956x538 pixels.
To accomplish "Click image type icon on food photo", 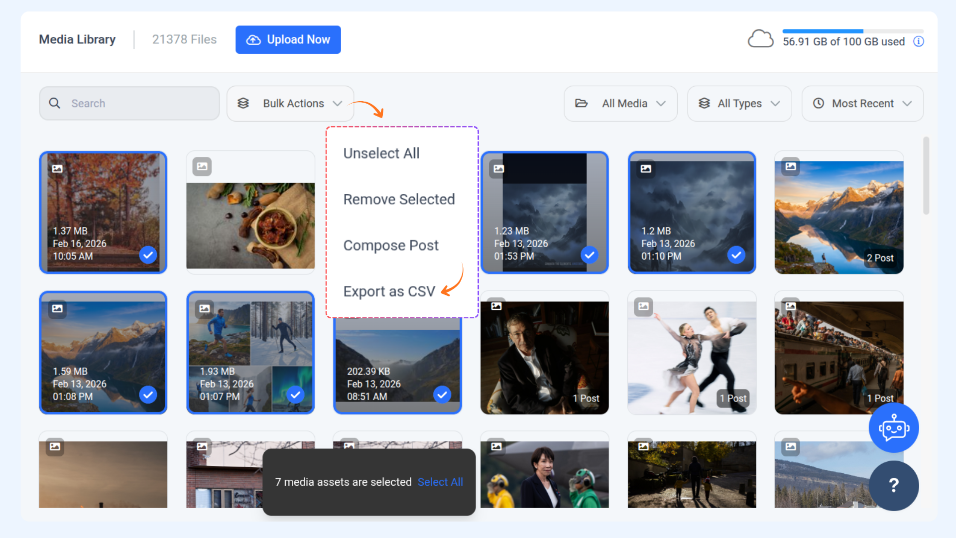I will point(202,166).
